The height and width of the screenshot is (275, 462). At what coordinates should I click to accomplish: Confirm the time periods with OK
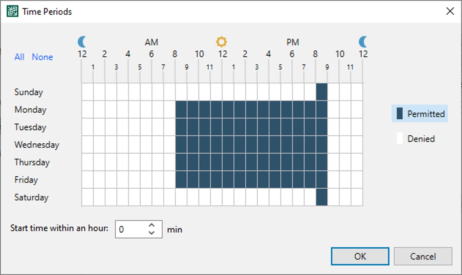click(360, 256)
